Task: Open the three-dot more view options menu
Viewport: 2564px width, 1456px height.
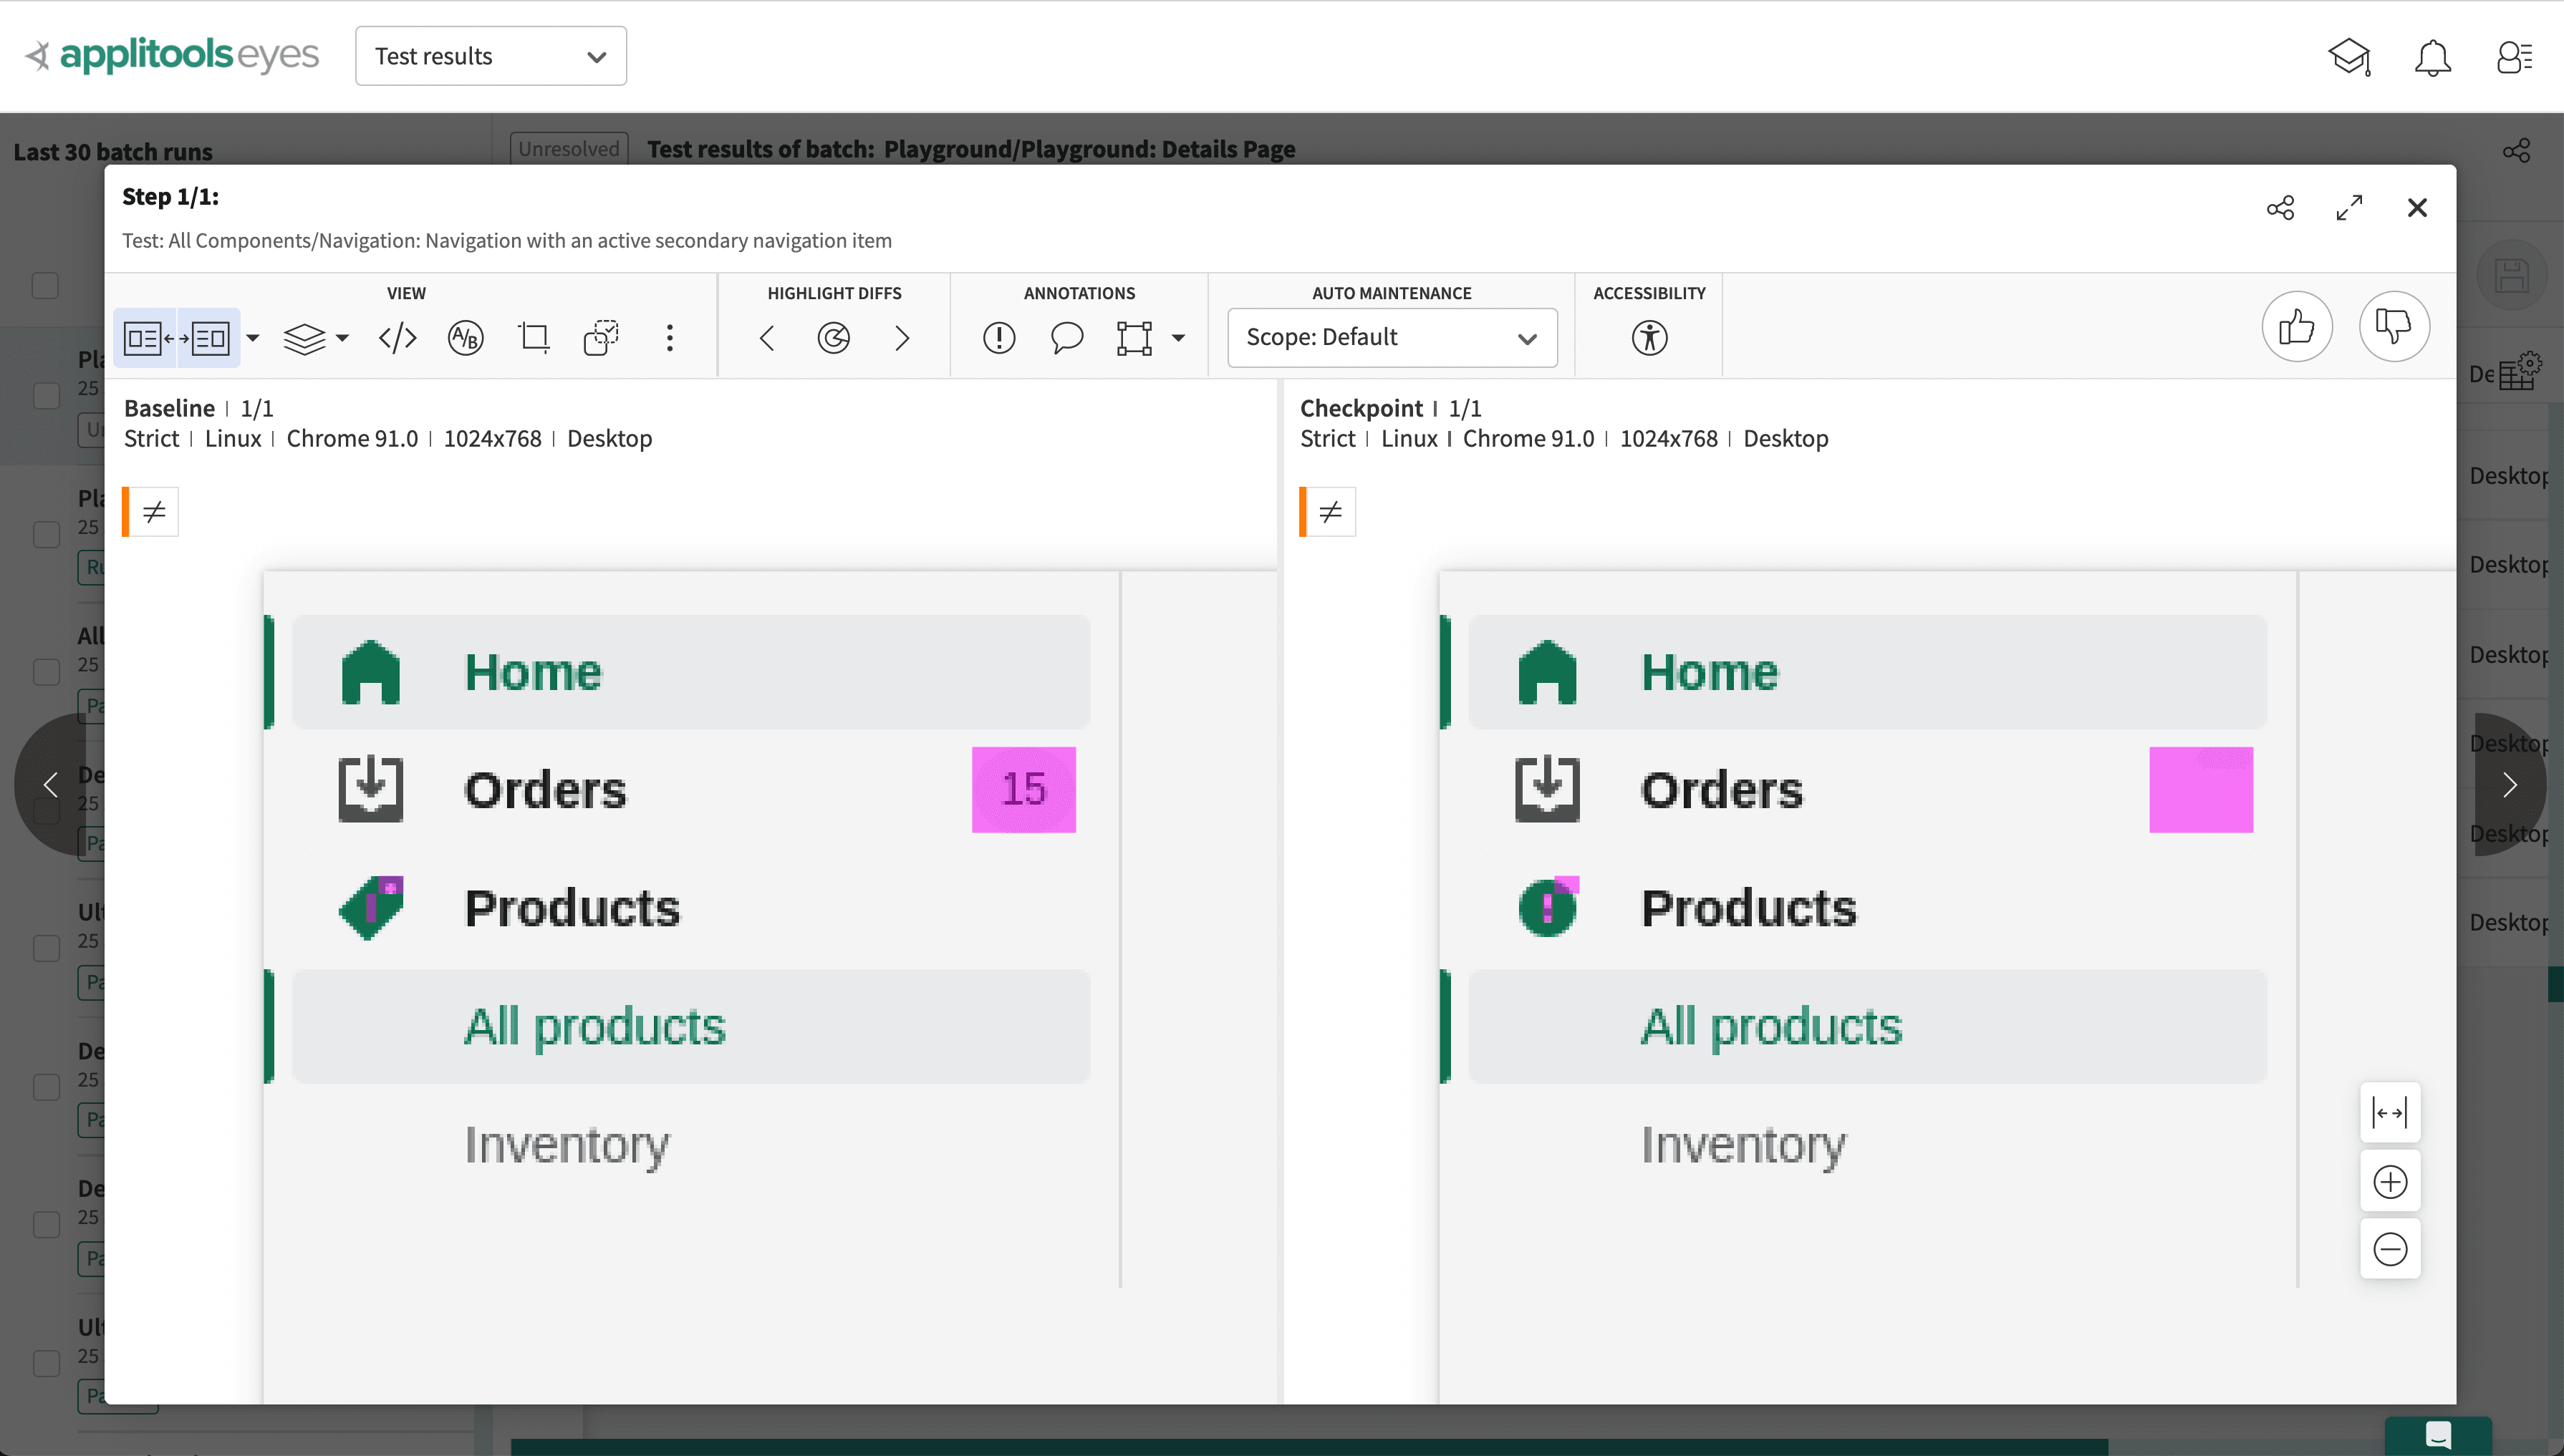Action: [669, 338]
